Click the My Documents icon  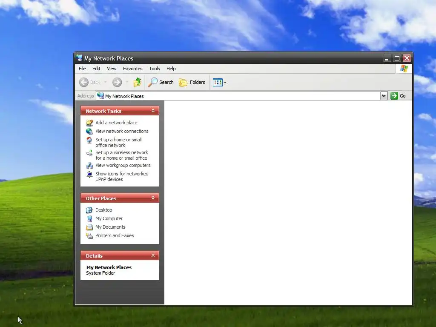89,227
